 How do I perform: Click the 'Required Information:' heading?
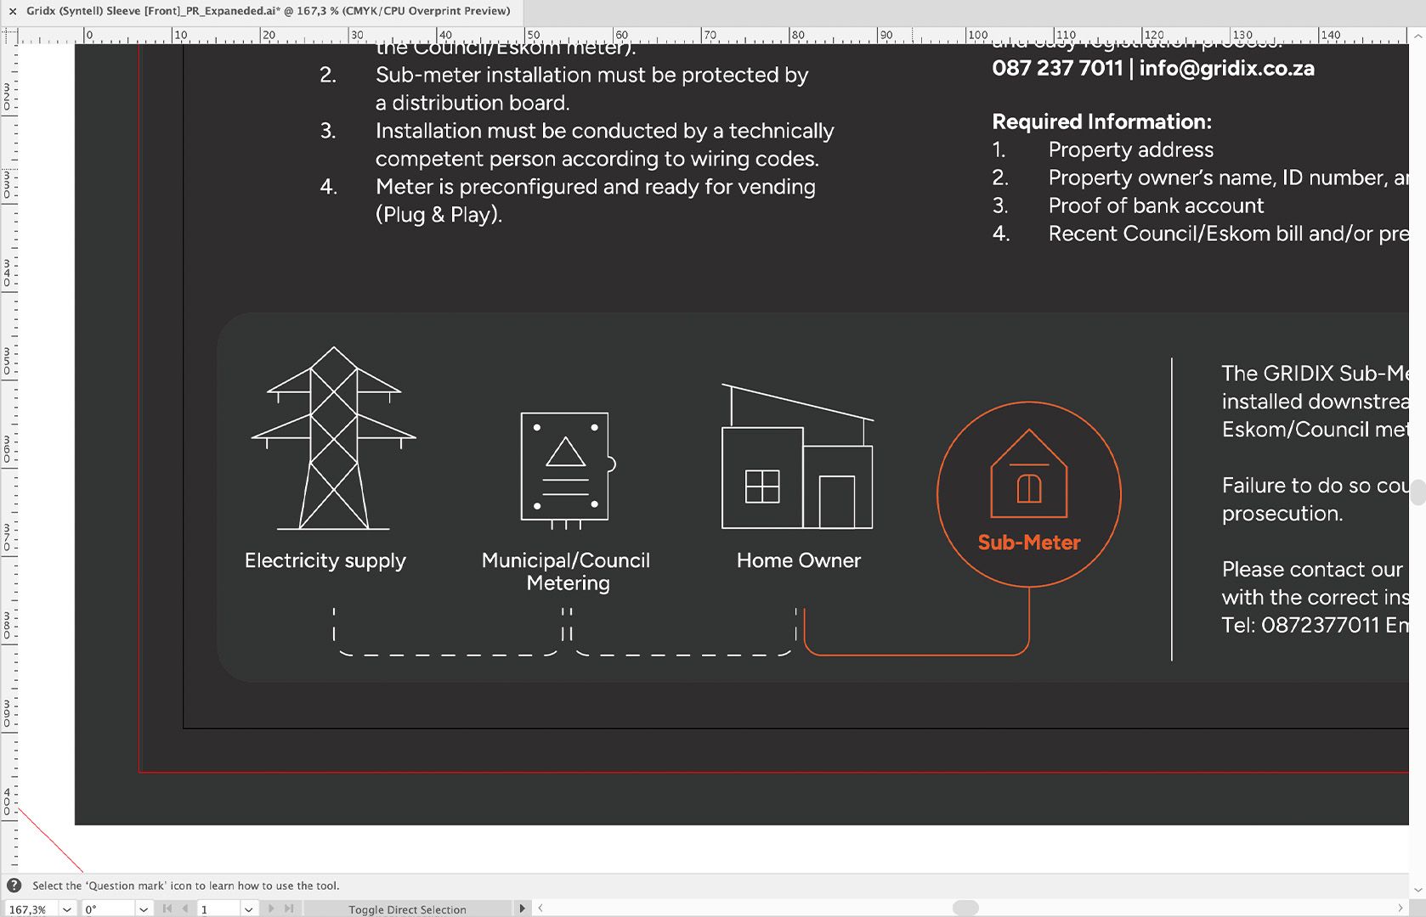[1102, 121]
